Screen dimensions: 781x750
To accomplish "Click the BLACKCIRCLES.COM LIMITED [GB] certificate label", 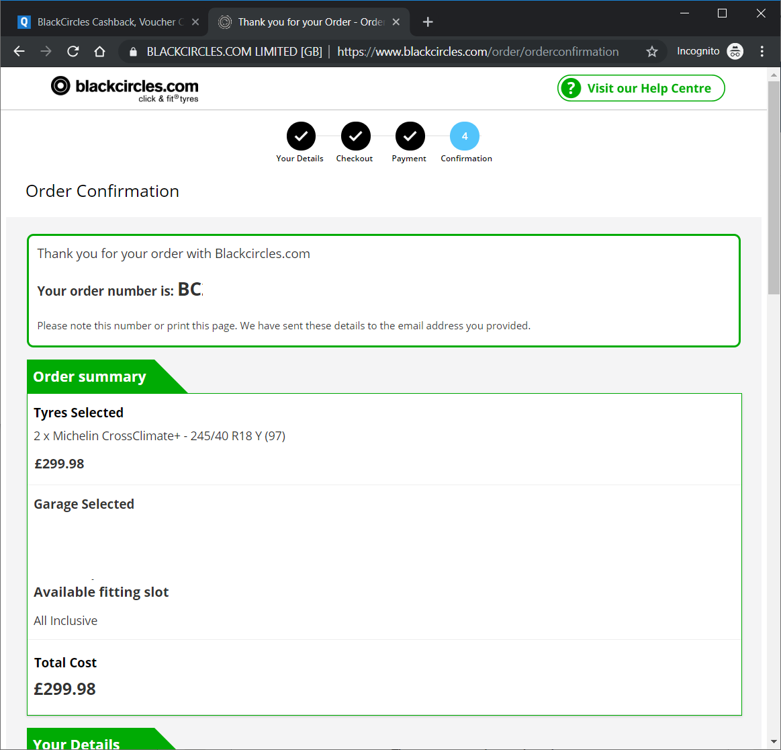I will 234,52.
